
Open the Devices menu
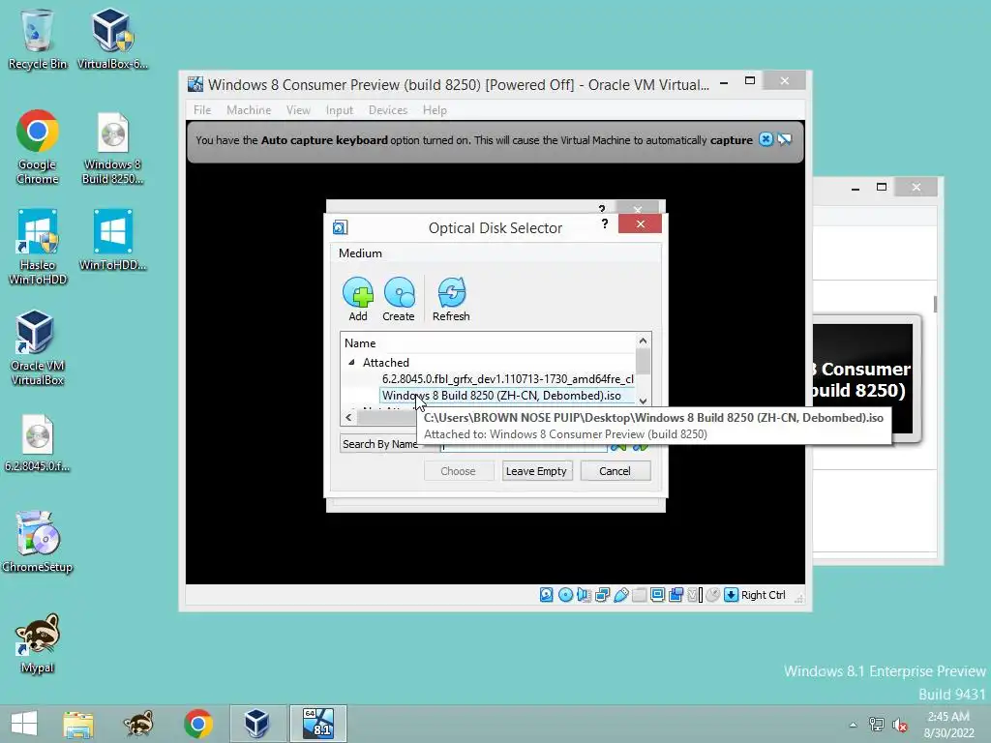coord(388,110)
